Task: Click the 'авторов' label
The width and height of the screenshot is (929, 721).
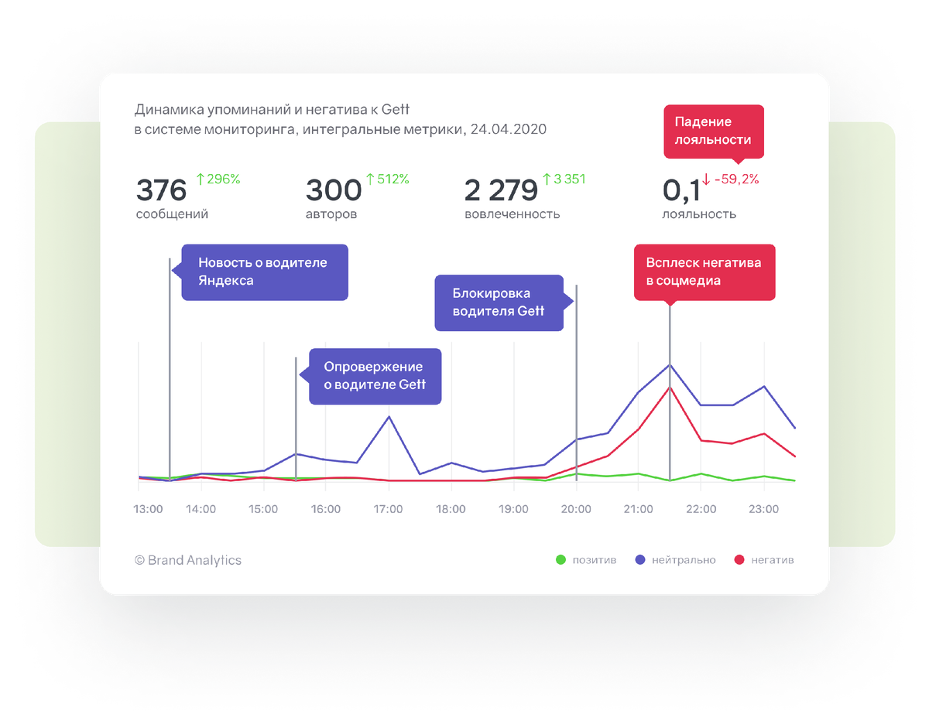Action: pyautogui.click(x=332, y=214)
